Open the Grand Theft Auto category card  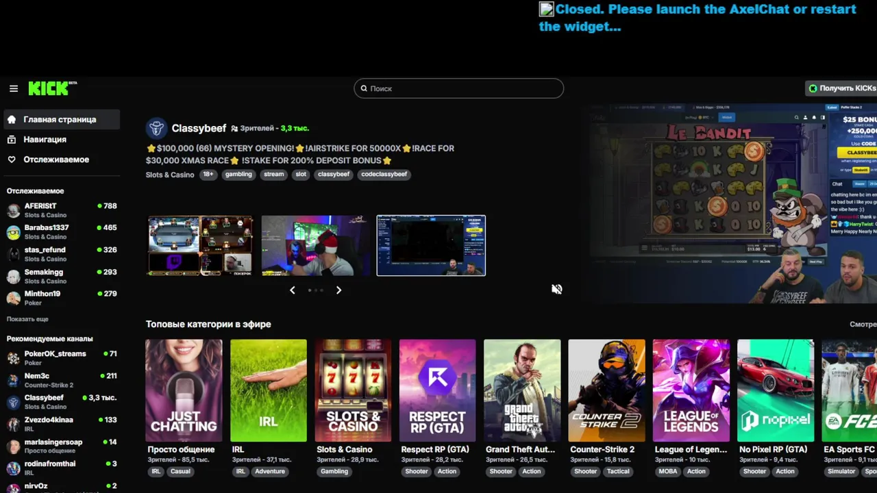[x=522, y=390]
